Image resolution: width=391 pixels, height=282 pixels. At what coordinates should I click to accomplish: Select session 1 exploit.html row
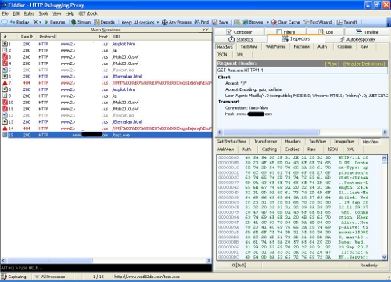click(x=106, y=44)
